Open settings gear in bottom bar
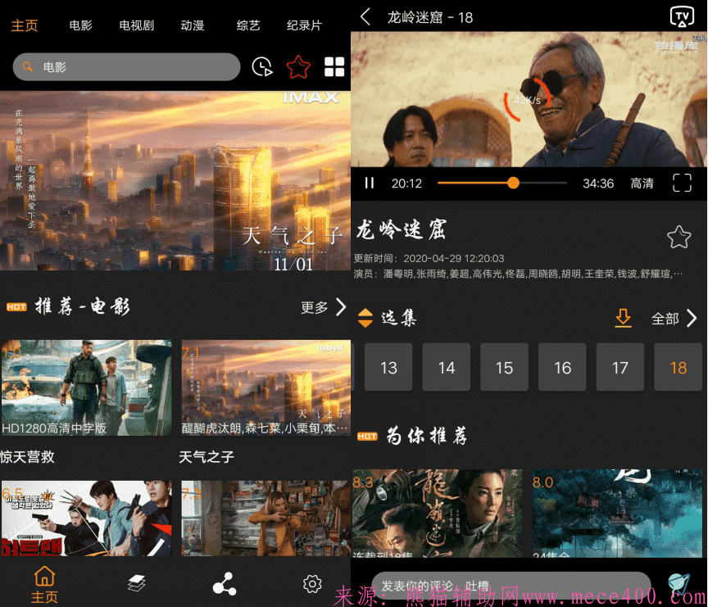Viewport: 708px width, 607px height. 312,584
